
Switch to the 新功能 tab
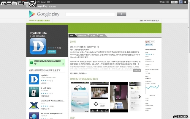click(93, 36)
